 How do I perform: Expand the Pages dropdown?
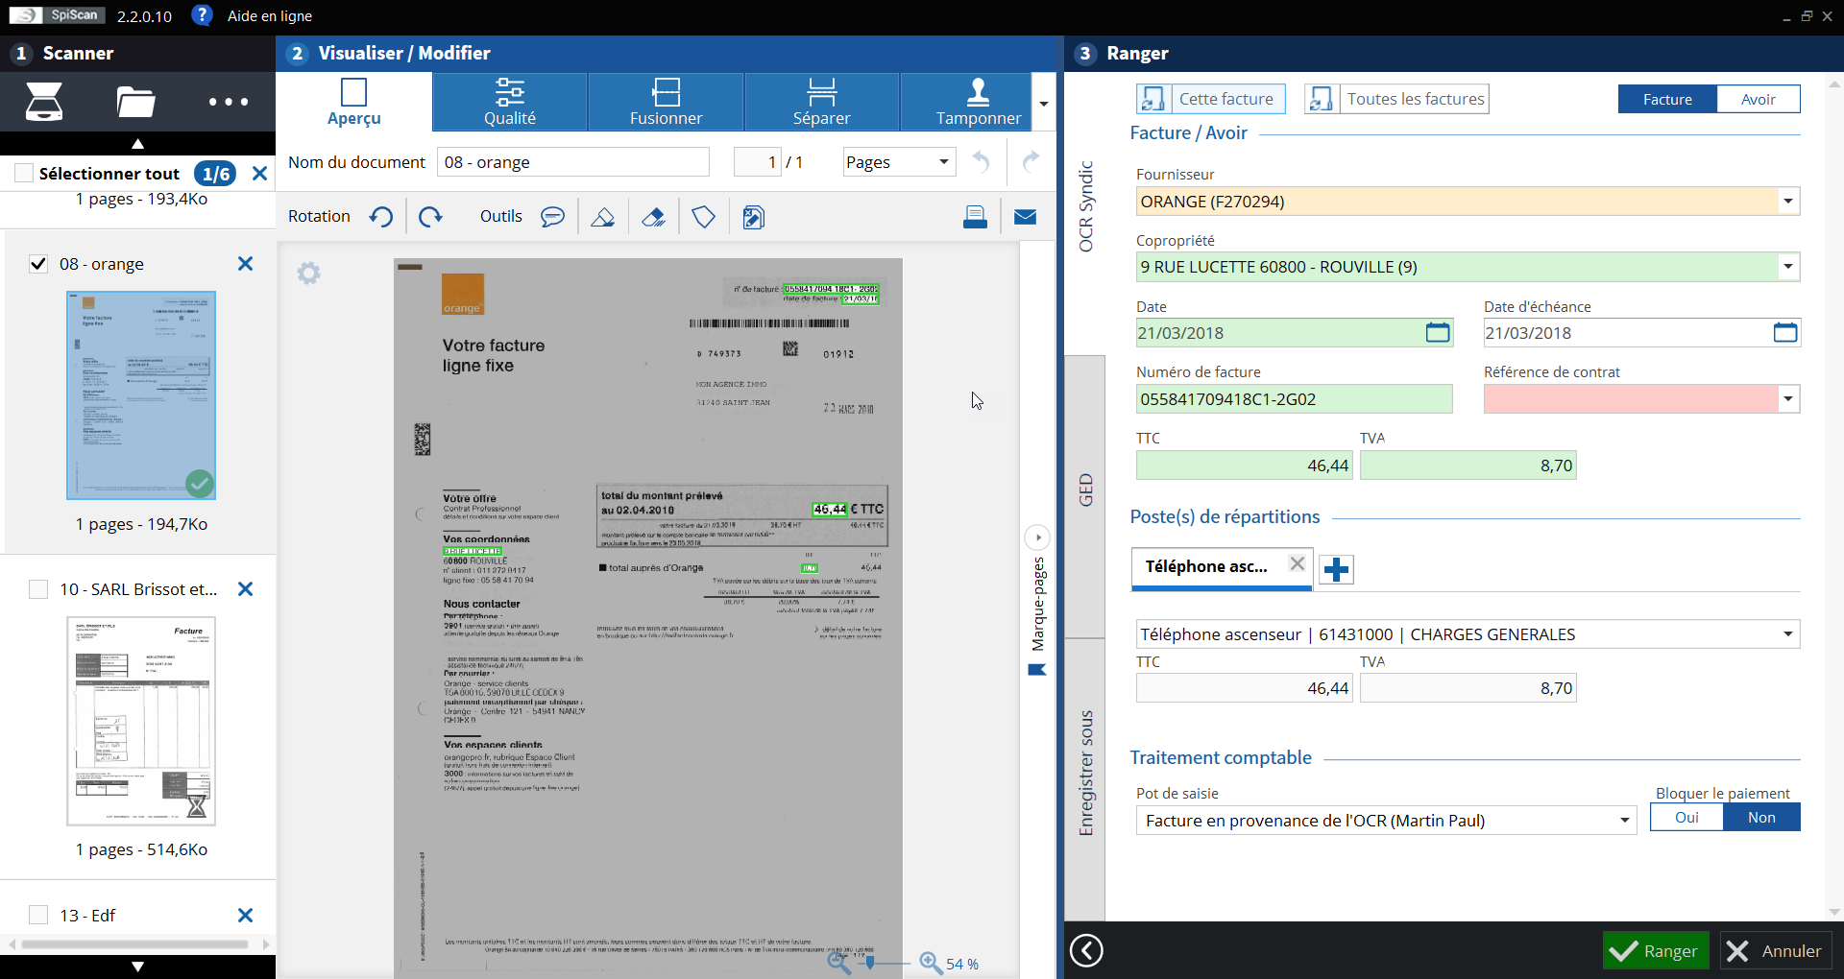point(943,162)
